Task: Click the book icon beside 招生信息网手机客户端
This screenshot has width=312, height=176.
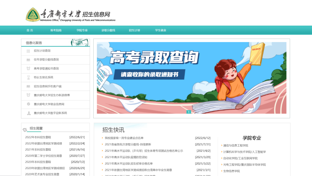Action: [x=28, y=86]
